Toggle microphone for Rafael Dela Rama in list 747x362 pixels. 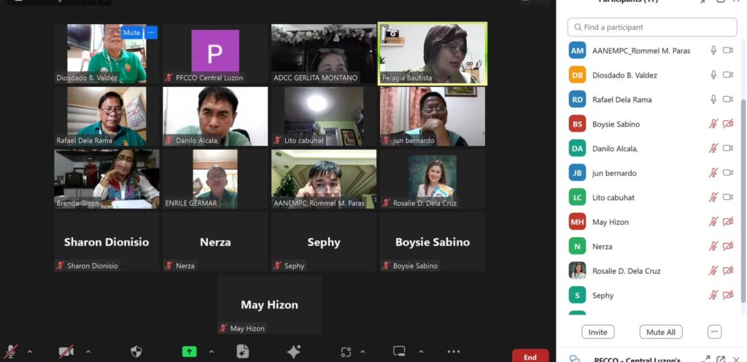[x=713, y=99]
